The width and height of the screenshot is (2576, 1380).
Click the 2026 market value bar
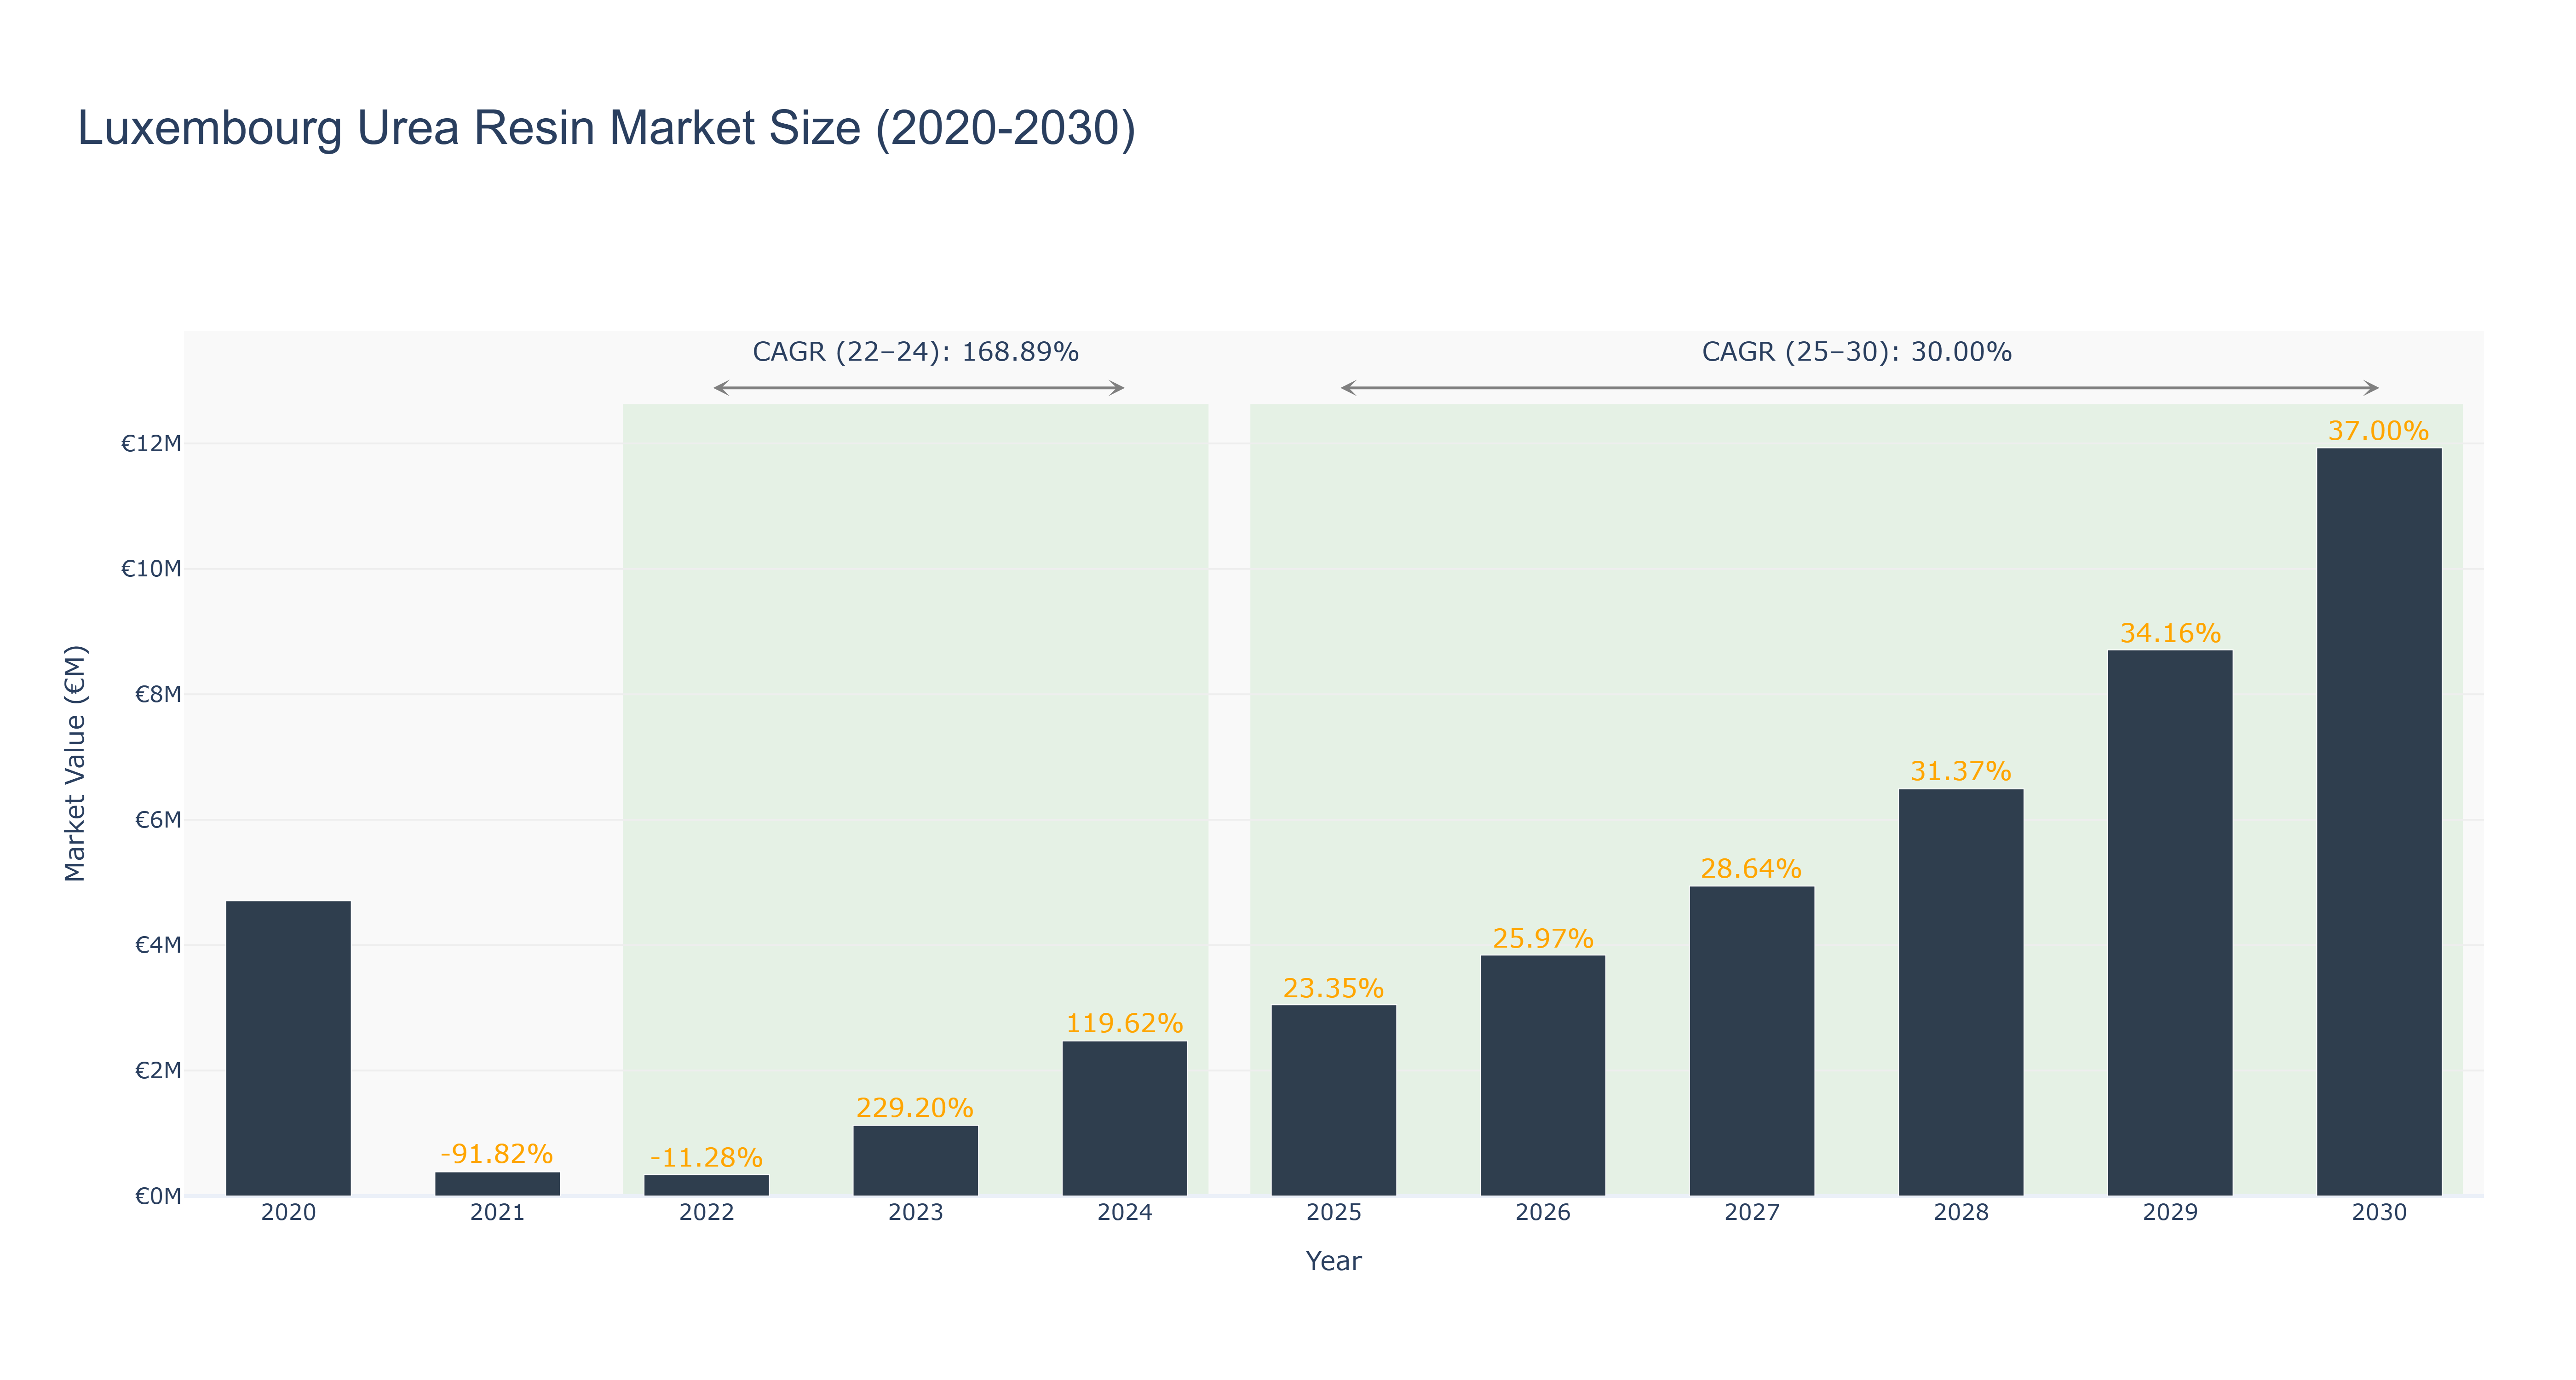tap(1542, 1076)
